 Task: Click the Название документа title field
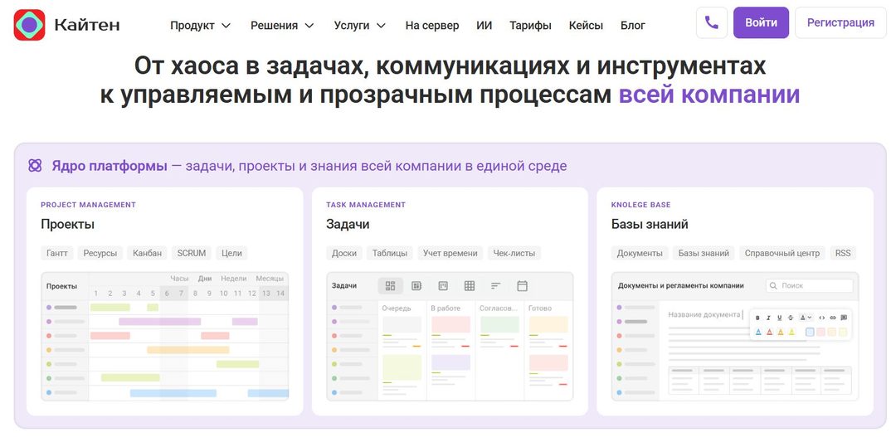click(704, 314)
